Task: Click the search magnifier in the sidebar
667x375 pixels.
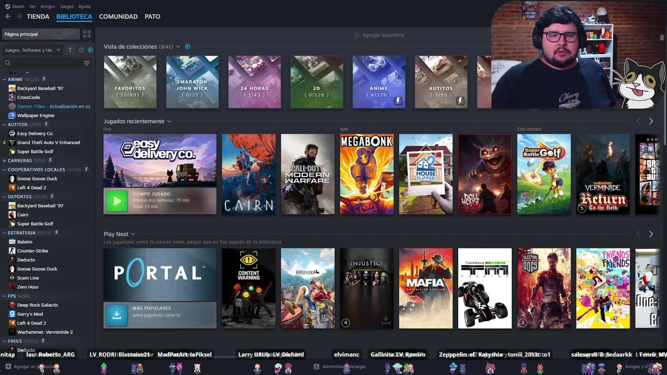Action: tap(7, 63)
